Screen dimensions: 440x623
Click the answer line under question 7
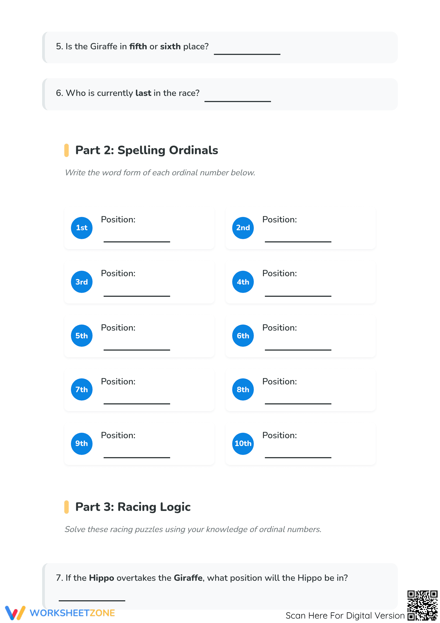(92, 600)
